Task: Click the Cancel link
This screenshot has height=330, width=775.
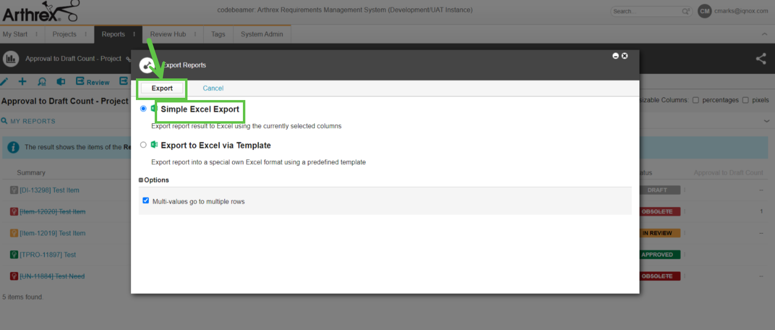Action: tap(213, 89)
